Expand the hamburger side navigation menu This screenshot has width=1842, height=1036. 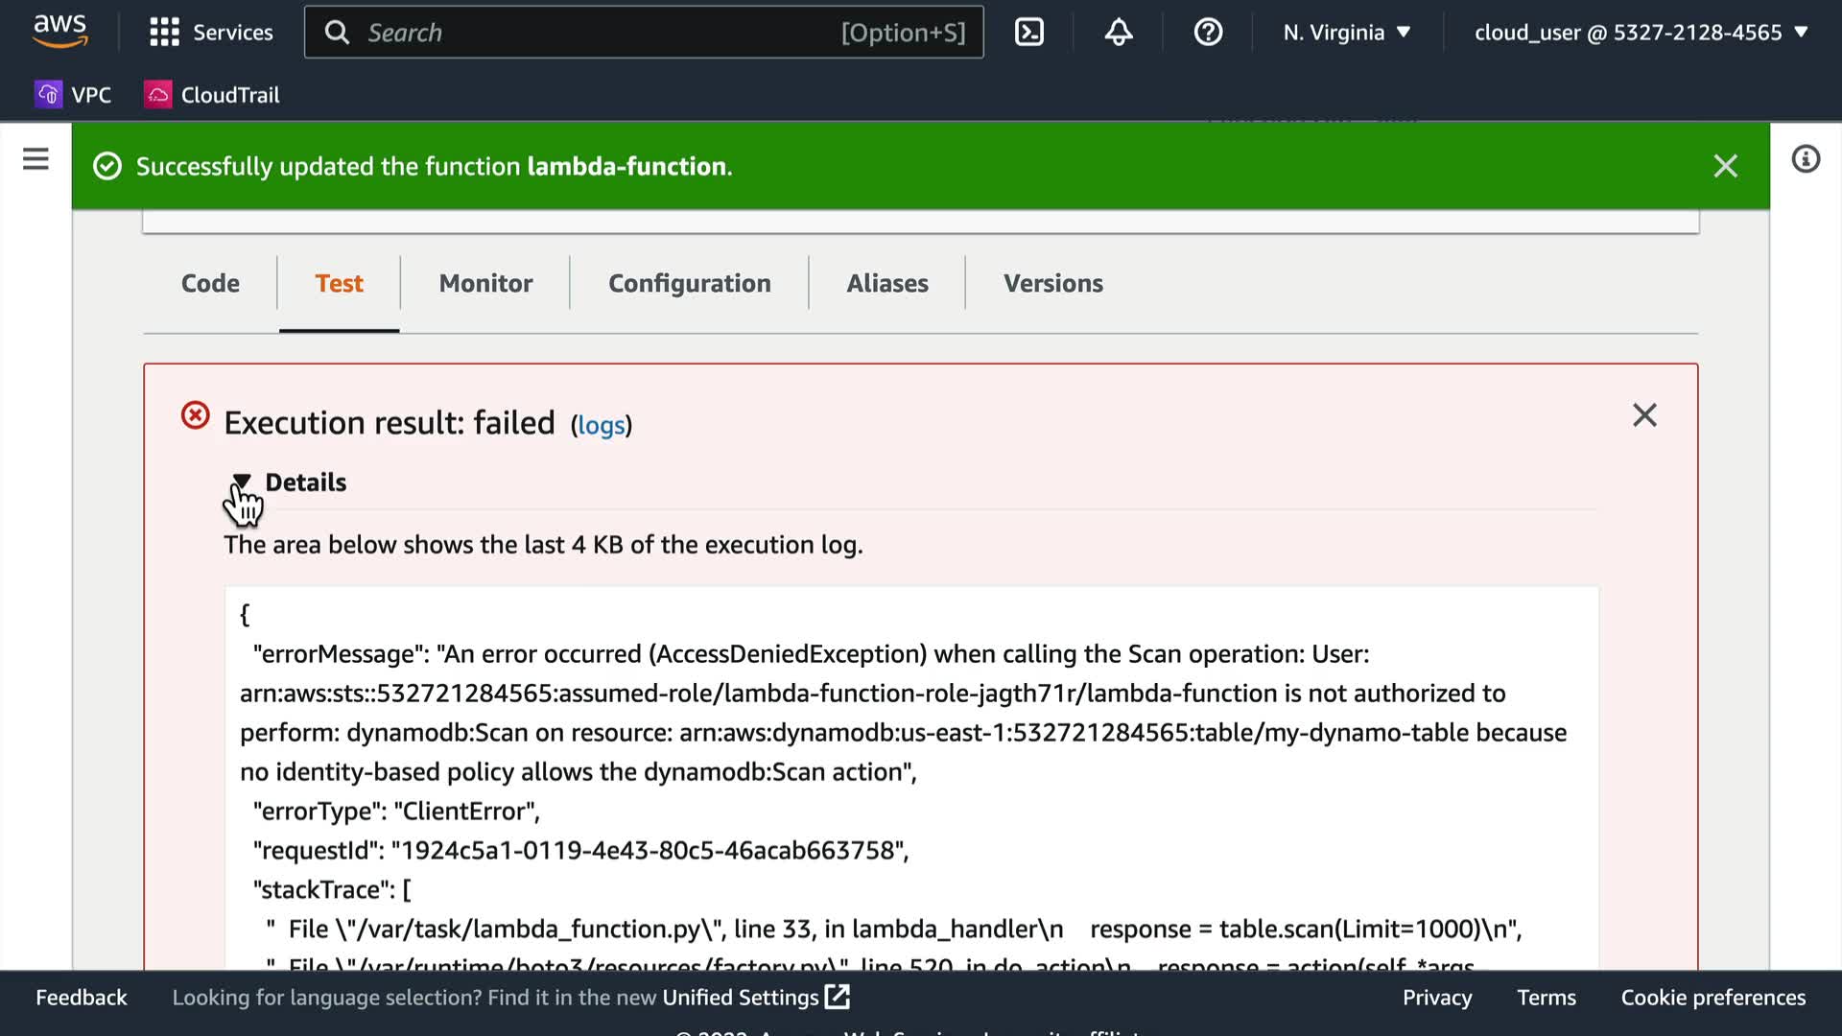pos(35,159)
